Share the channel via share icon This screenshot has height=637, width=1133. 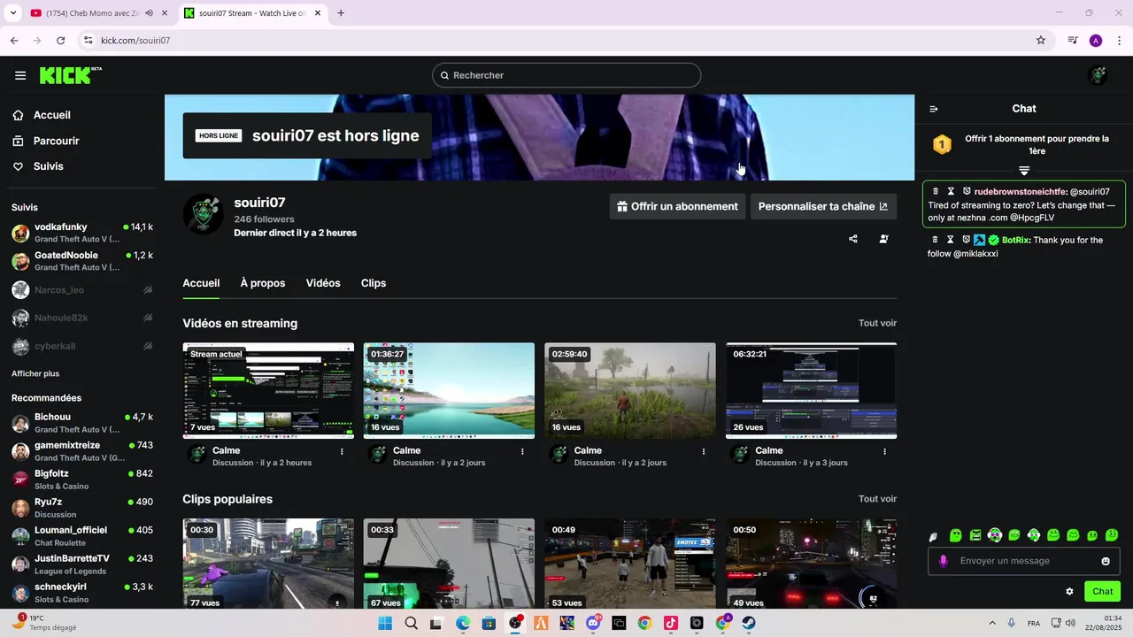coord(853,239)
